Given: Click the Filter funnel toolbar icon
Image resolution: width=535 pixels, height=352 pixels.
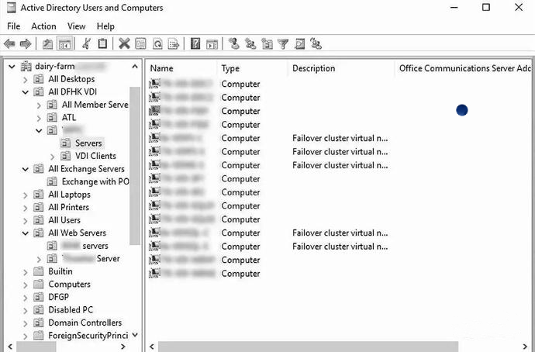Looking at the screenshot, I should point(283,44).
